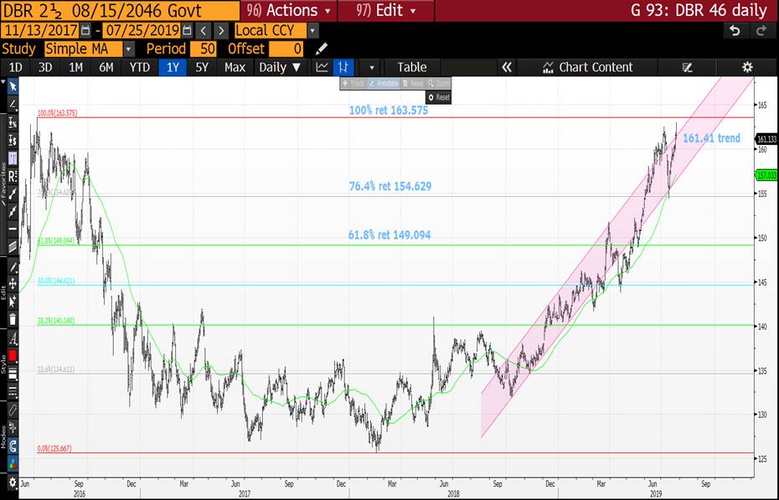The height and width of the screenshot is (500, 779).
Task: Click the Offset field showing 0
Action: [x=286, y=49]
